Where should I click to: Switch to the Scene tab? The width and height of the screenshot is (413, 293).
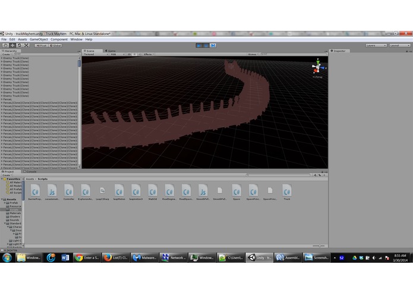[91, 51]
